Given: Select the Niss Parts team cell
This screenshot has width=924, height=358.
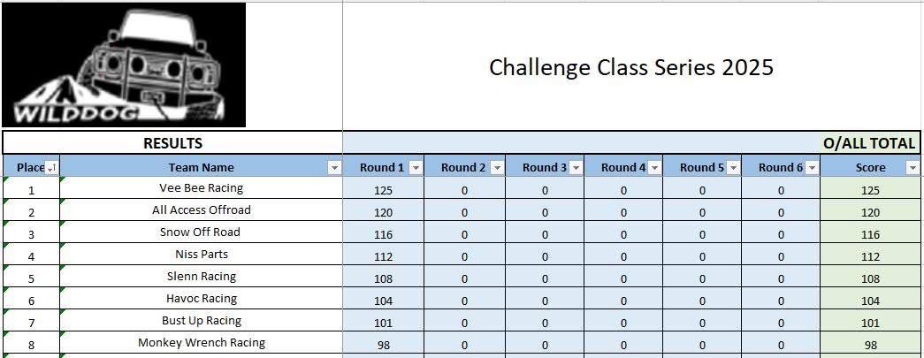Looking at the screenshot, I should [x=201, y=254].
